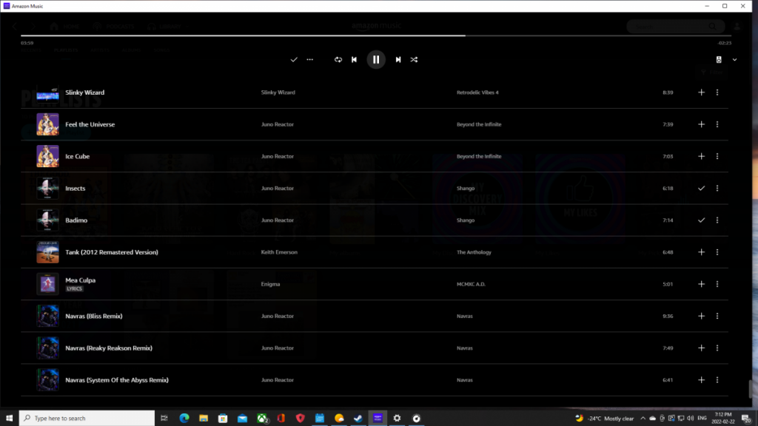Go back to the previous track
Viewport: 758px width, 426px height.
click(x=354, y=59)
